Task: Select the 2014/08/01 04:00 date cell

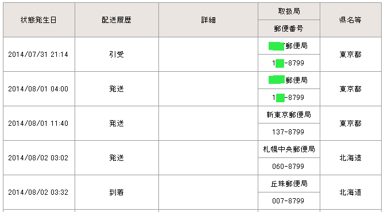Action: click(39, 88)
